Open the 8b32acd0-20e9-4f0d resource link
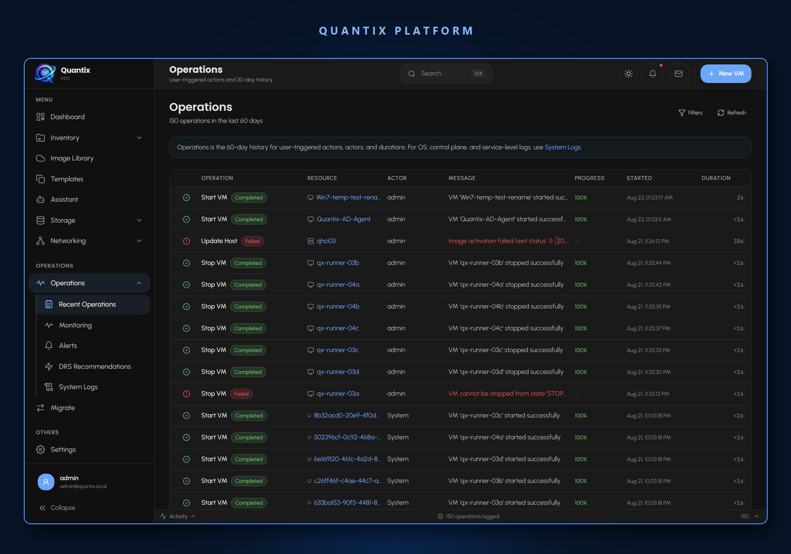 coord(347,415)
